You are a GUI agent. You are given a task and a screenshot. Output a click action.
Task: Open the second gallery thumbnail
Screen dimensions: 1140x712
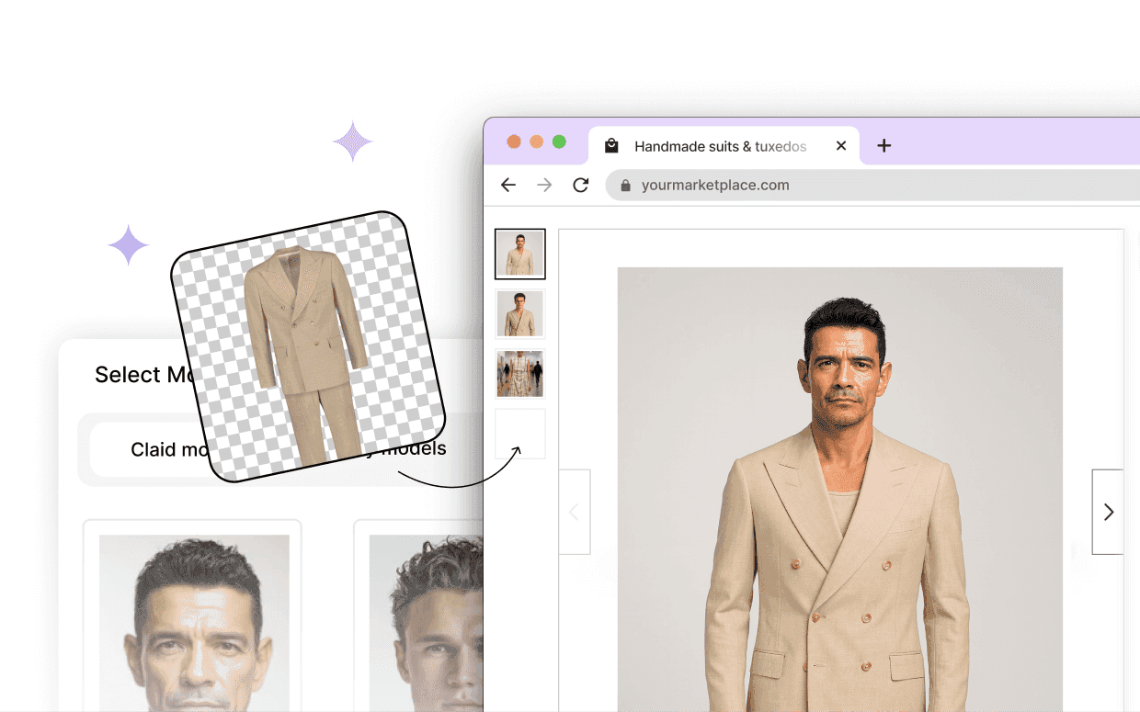(x=520, y=313)
